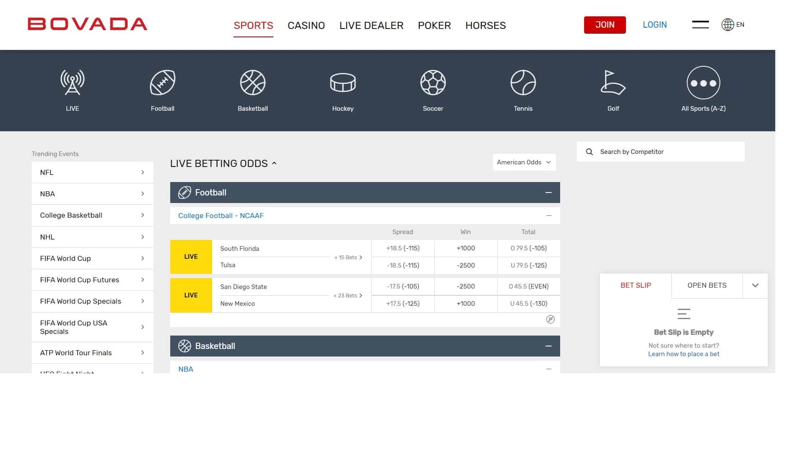Select the Tennis ball icon

click(x=523, y=82)
